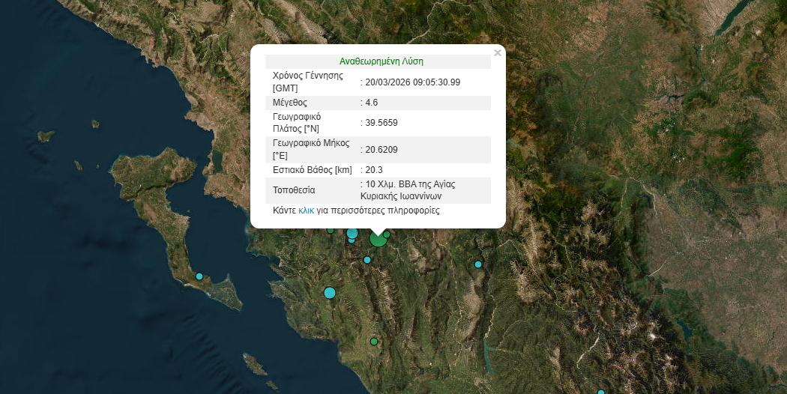Click the 'κλικ' link for more information
Image resolution: width=787 pixels, height=394 pixels.
tap(306, 210)
